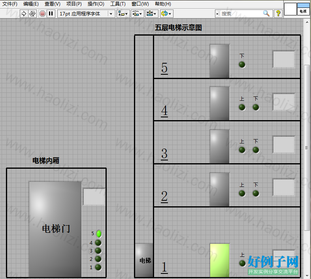Open the Distribute Objects dropdown
311x279 pixels.
tap(137, 14)
